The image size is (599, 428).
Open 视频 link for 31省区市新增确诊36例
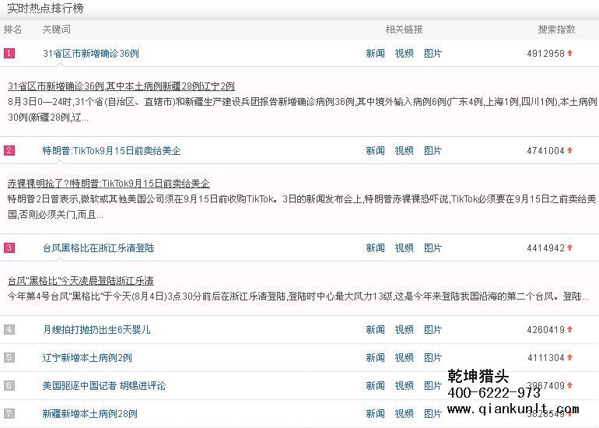[x=404, y=54]
